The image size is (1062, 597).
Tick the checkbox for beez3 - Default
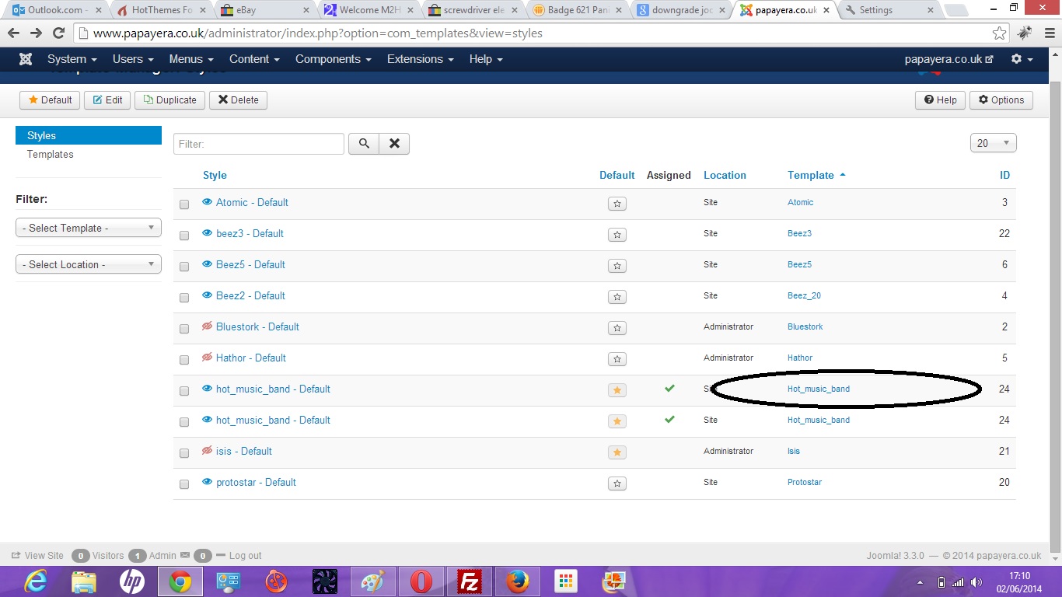pyautogui.click(x=184, y=236)
